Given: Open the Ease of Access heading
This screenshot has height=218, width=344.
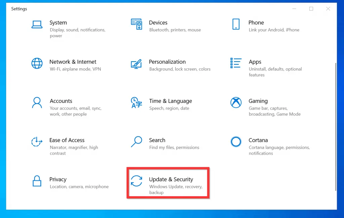Looking at the screenshot, I should click(x=67, y=140).
